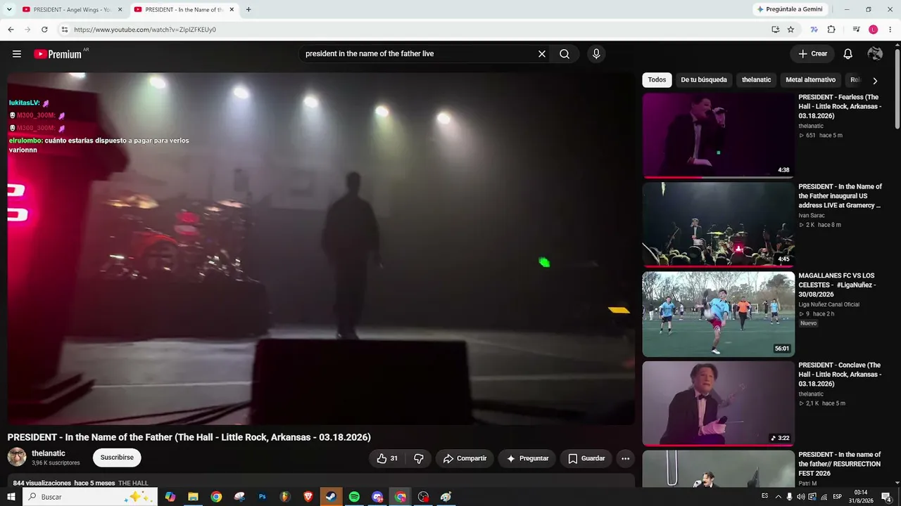Open Chrome tab search dropdown arrow
The image size is (901, 506).
10,10
